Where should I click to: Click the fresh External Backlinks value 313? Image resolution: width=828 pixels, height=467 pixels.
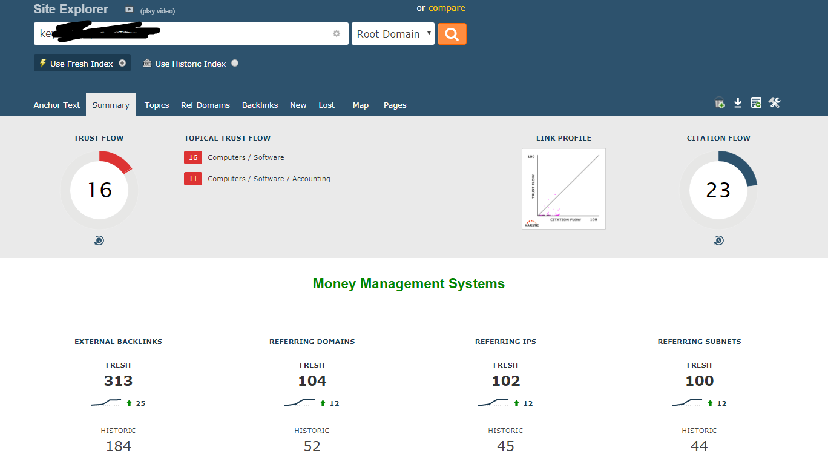(x=118, y=381)
